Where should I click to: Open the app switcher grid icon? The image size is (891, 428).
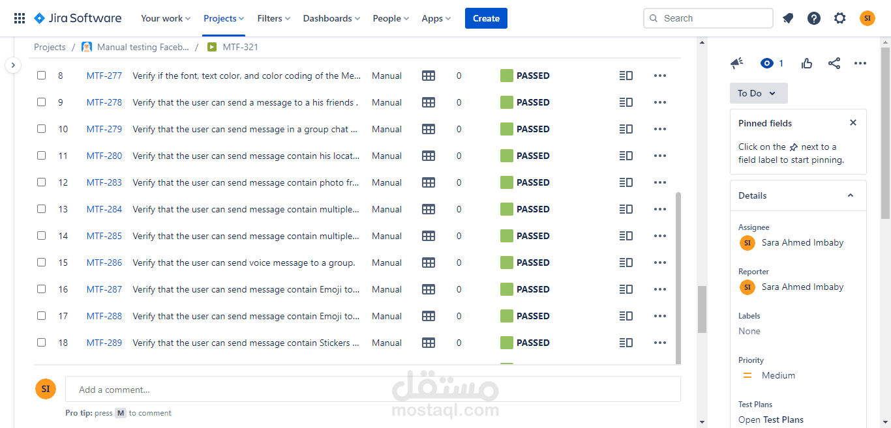20,18
